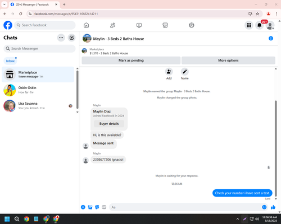This screenshot has width=281, height=224.
Task: Open Chrome three-dot menu
Action: [277, 14]
